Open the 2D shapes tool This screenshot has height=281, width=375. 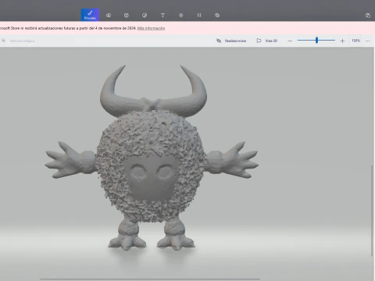point(109,16)
